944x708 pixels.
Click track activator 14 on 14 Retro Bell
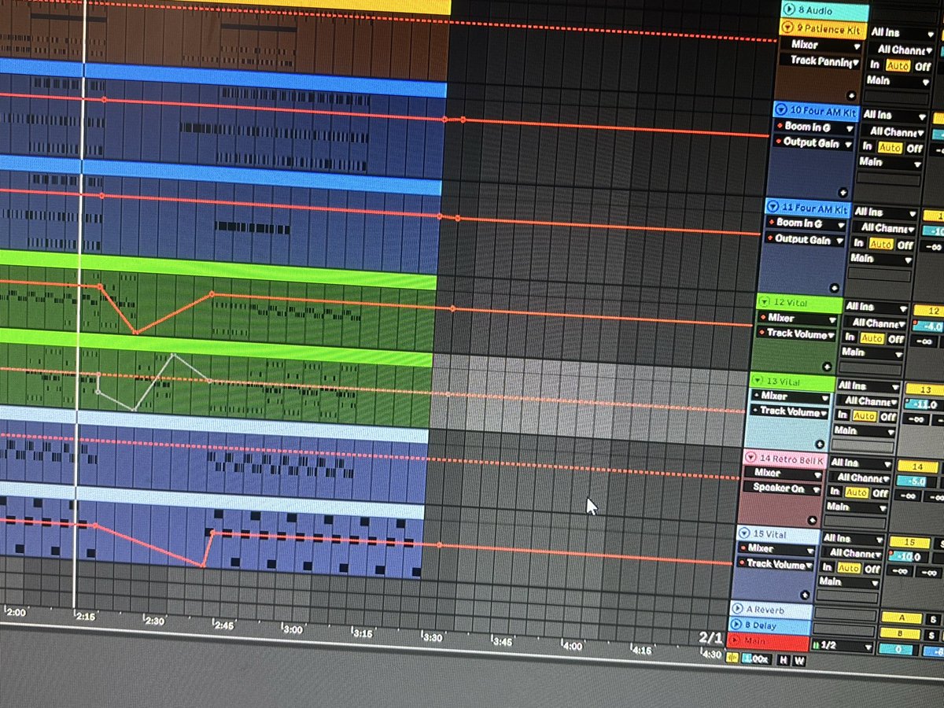click(x=916, y=466)
